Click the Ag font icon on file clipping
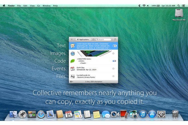Screen dimensions: 188x125 pyautogui.click(x=73, y=76)
